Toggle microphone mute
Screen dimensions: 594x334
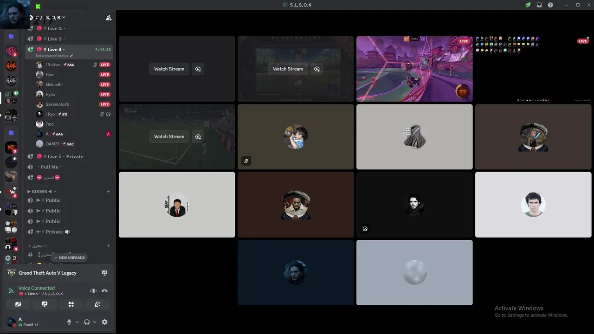(69, 322)
